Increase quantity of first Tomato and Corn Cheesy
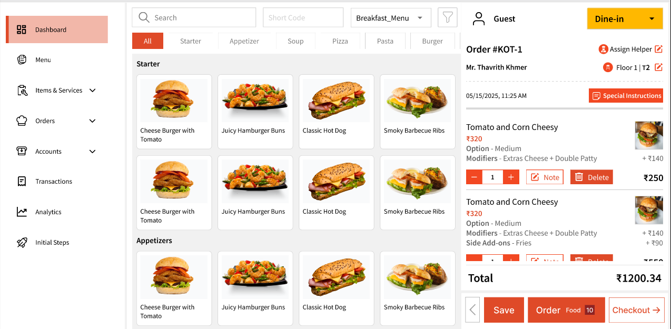 point(511,177)
